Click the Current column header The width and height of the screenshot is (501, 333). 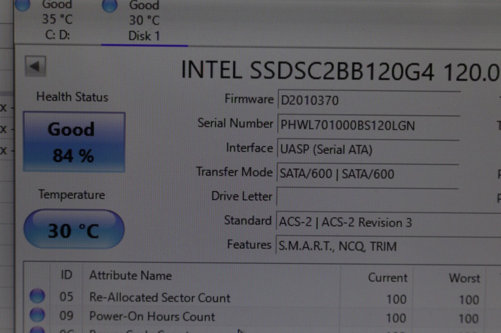point(387,278)
